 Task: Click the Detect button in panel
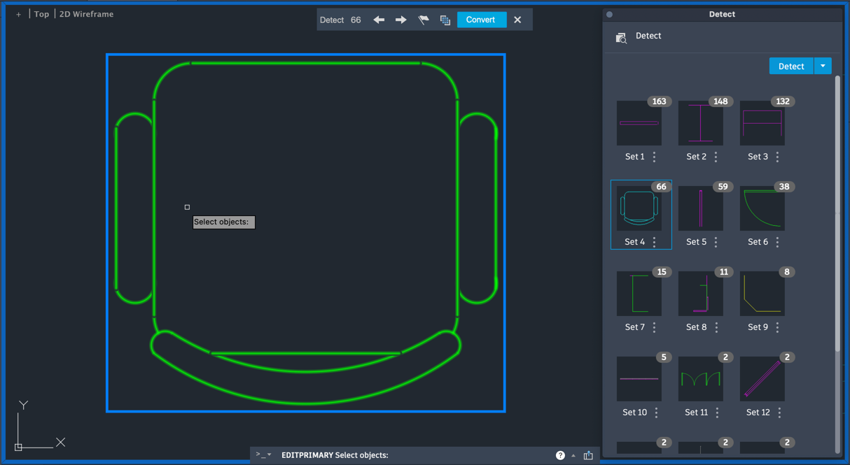point(791,66)
